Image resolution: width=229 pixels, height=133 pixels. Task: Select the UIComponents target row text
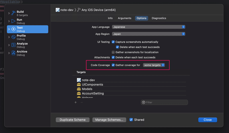pos(92,84)
